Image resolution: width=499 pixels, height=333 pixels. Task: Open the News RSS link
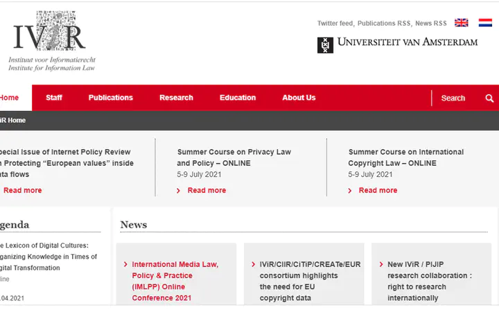click(x=431, y=24)
